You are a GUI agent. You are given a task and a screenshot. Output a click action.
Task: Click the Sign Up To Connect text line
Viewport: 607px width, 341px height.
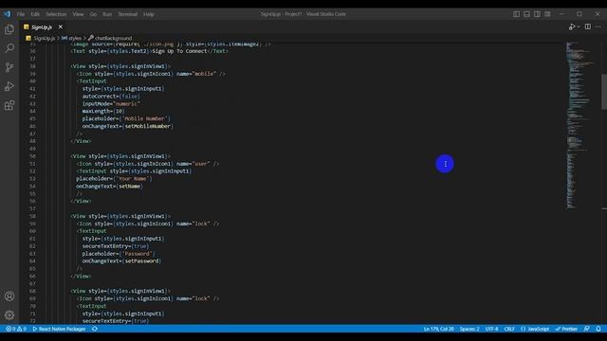click(x=150, y=51)
